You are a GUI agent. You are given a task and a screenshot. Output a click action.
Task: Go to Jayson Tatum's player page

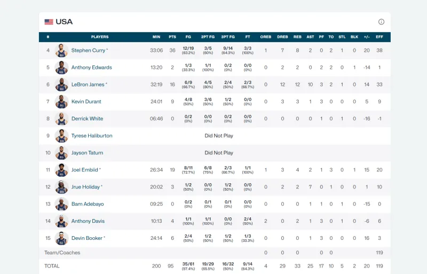pyautogui.click(x=87, y=153)
